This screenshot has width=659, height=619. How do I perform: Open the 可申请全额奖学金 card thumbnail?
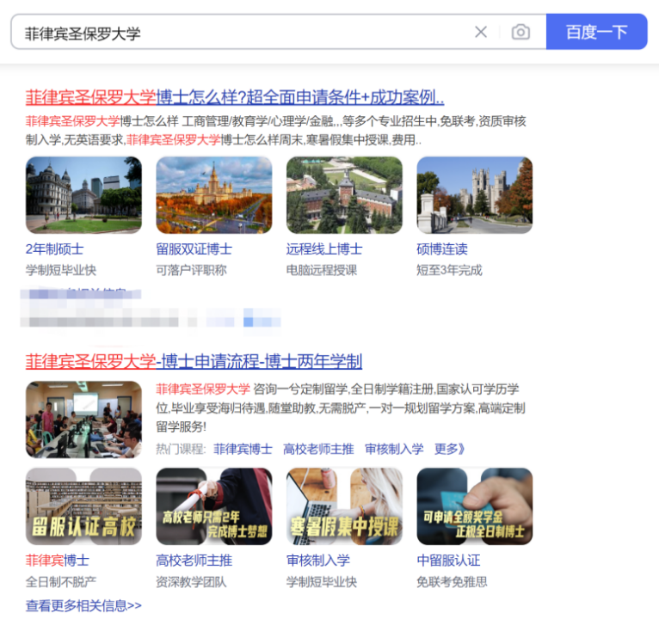[x=475, y=506]
